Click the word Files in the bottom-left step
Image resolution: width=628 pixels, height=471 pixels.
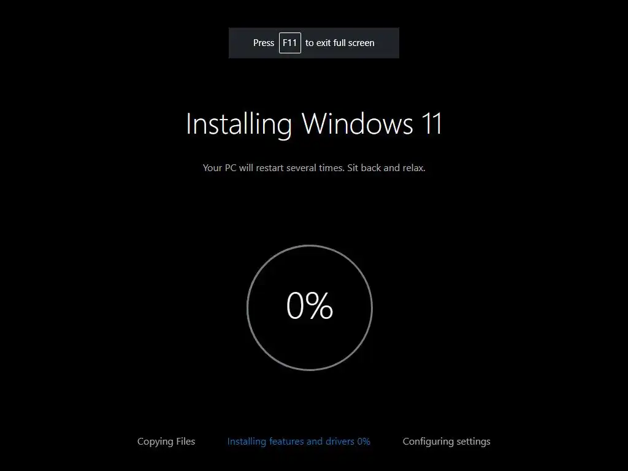click(185, 442)
